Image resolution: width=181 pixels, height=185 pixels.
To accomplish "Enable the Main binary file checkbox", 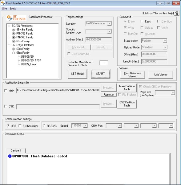I will pyautogui.click(x=6, y=91).
